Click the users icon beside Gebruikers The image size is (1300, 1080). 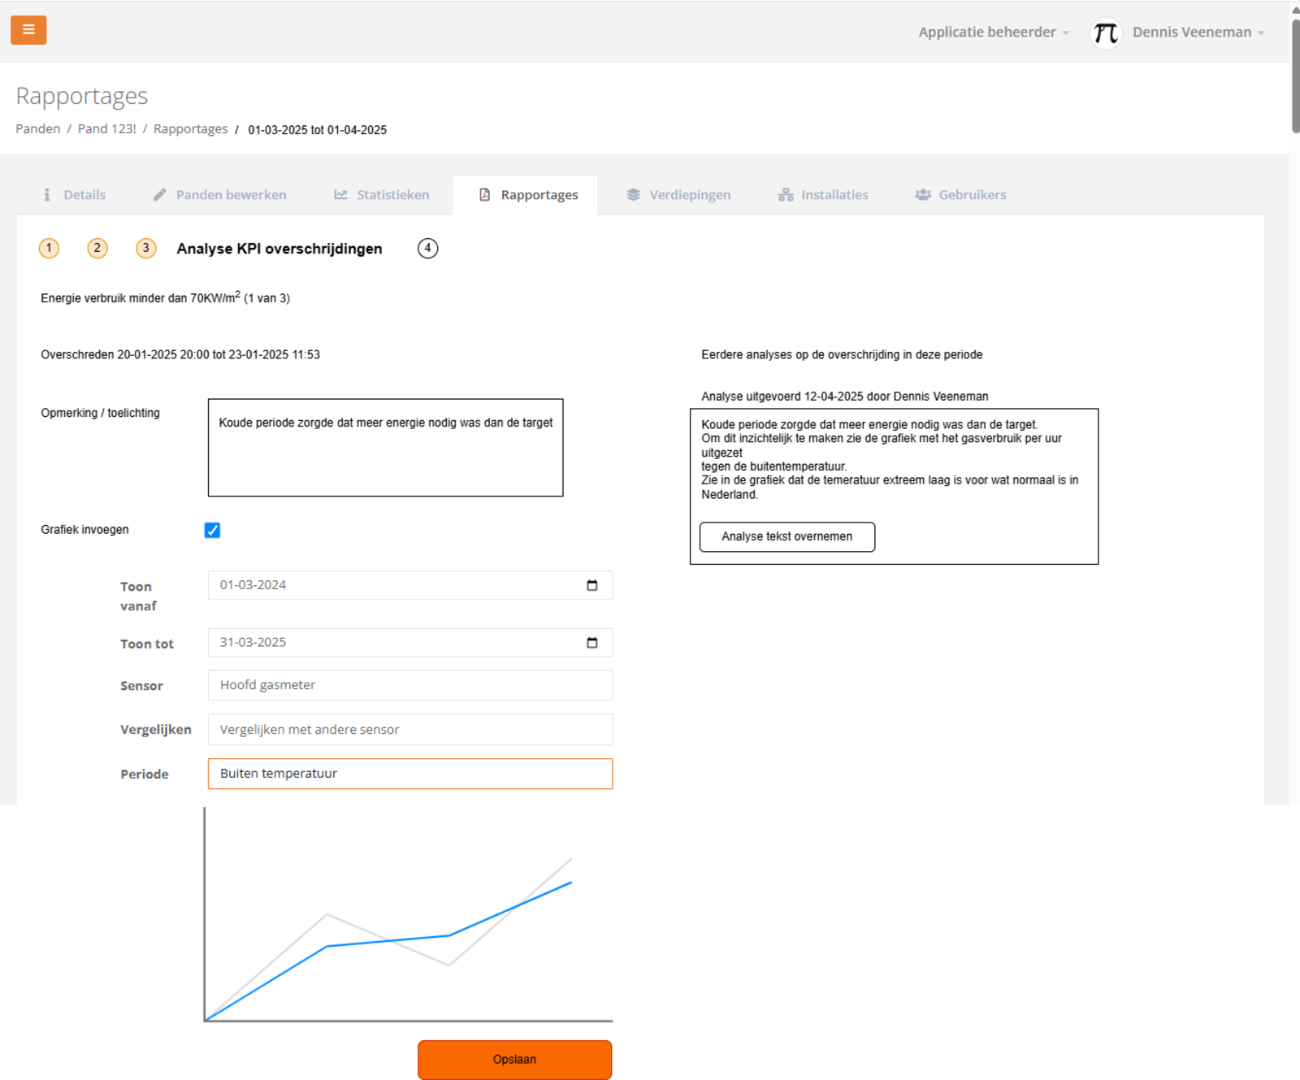point(923,195)
